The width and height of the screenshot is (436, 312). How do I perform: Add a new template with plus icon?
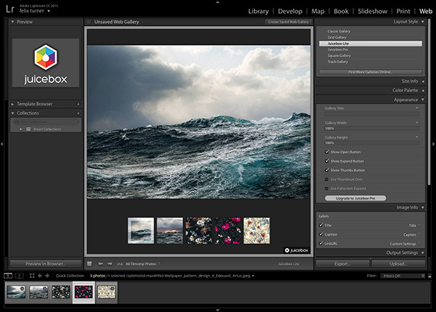[78, 104]
